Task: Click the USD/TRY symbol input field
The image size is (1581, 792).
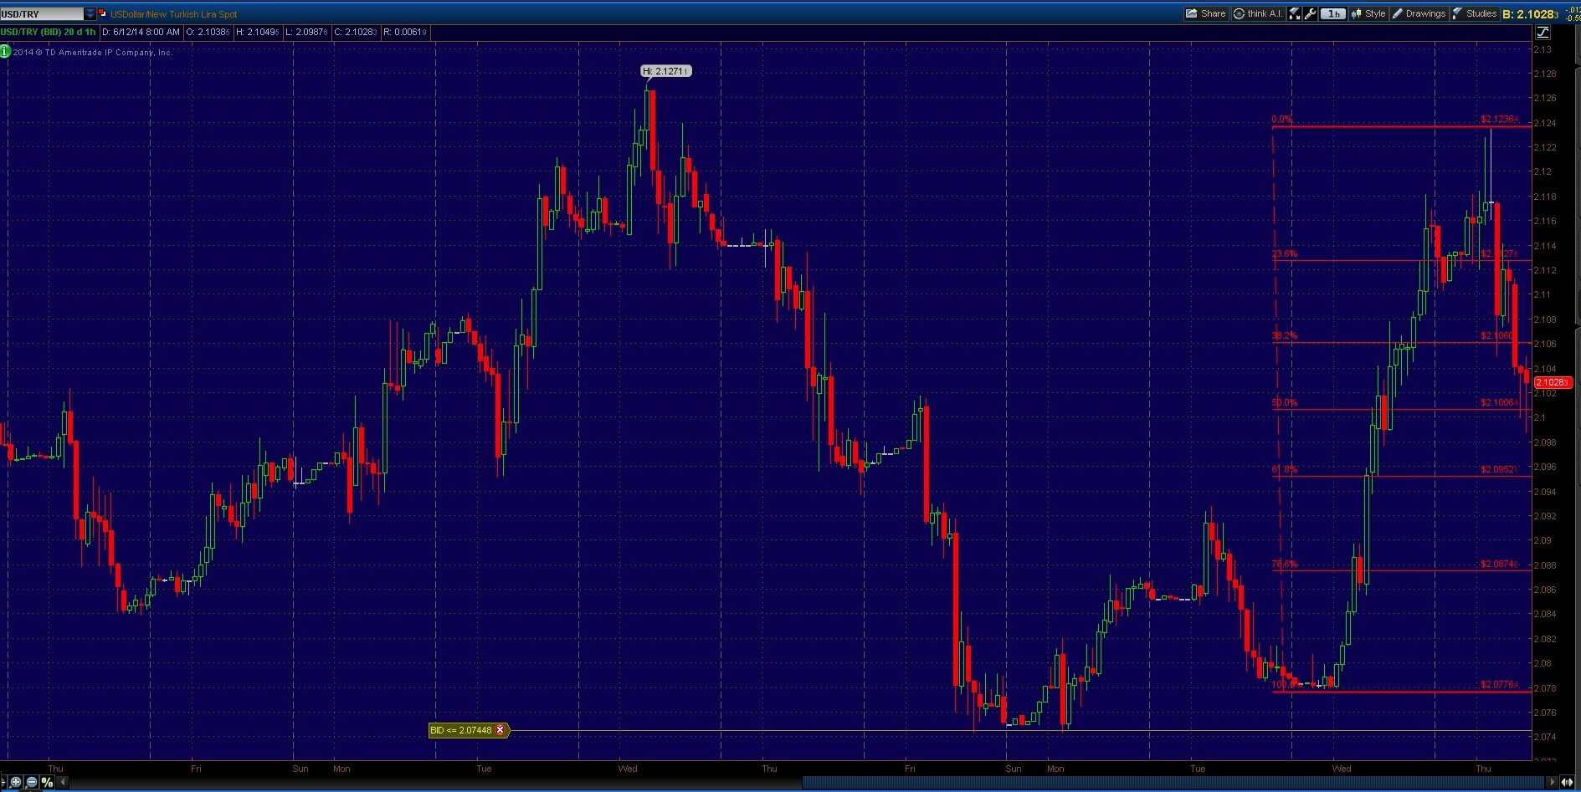Action: 42,14
